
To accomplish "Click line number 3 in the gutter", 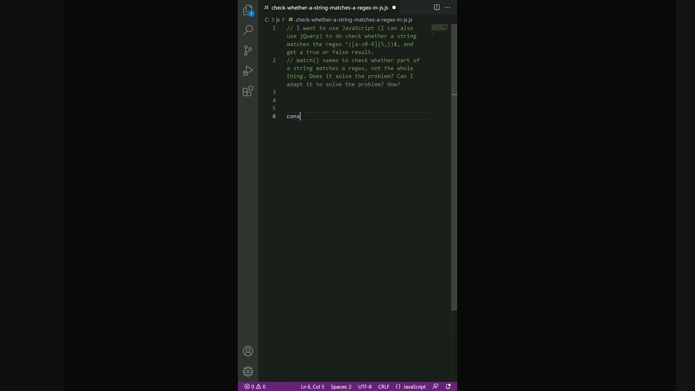I will [274, 92].
